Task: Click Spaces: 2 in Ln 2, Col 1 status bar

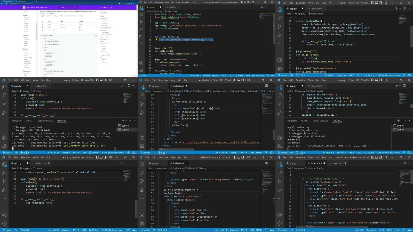Action: click(x=372, y=230)
